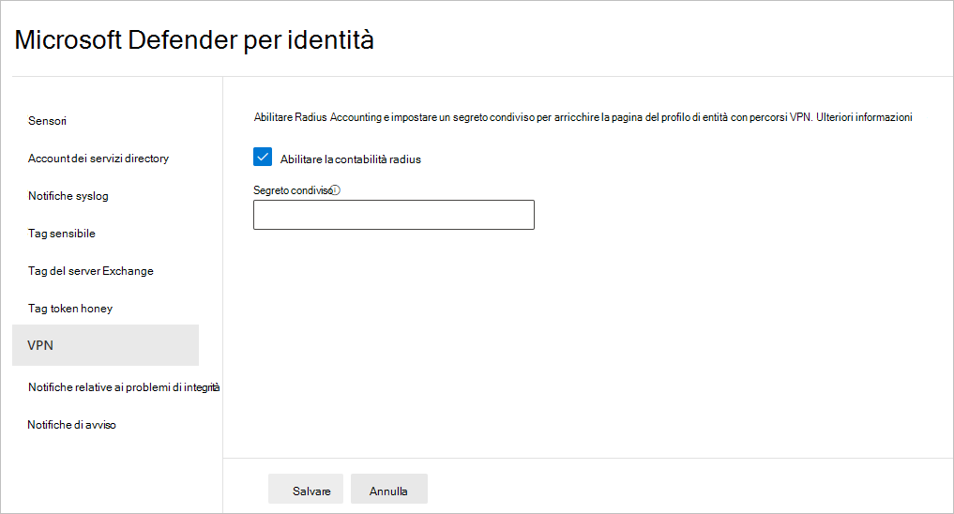Go to Tag sensibile section

tap(62, 233)
